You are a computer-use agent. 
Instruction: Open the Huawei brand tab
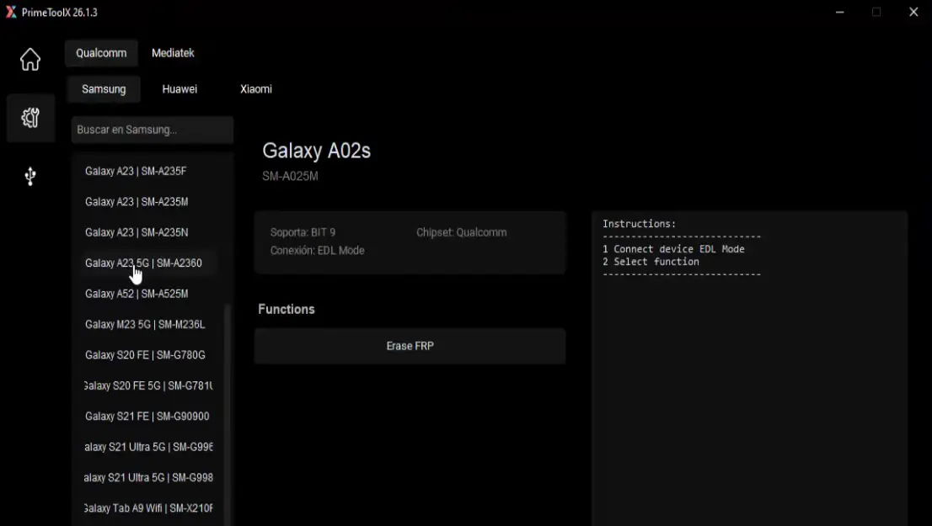pyautogui.click(x=179, y=89)
